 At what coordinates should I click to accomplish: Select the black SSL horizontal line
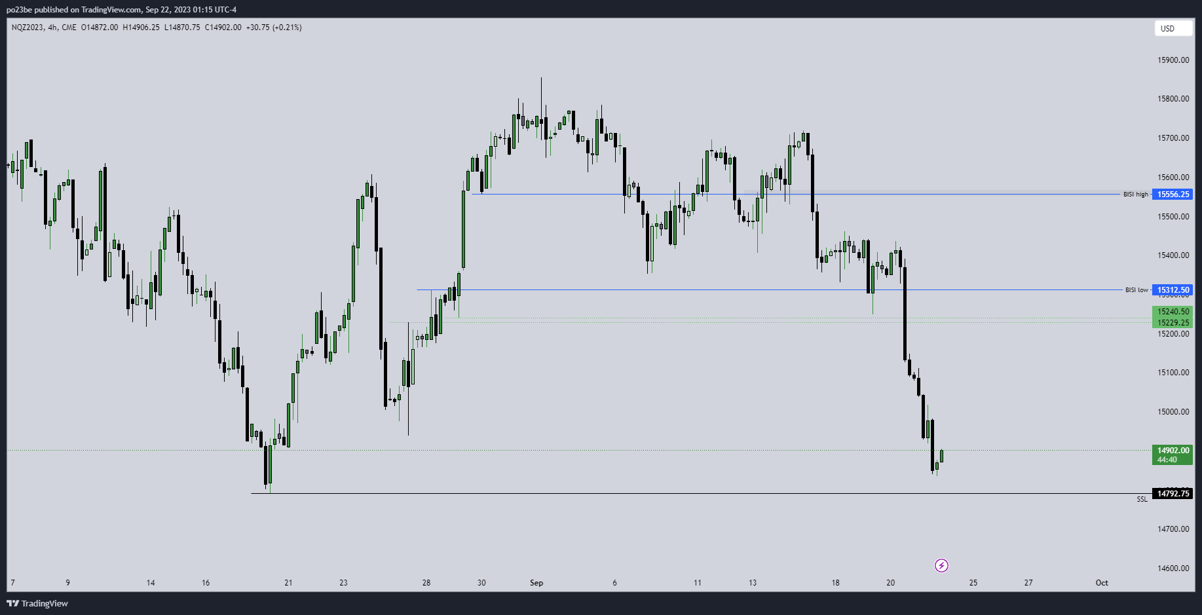tap(655, 493)
